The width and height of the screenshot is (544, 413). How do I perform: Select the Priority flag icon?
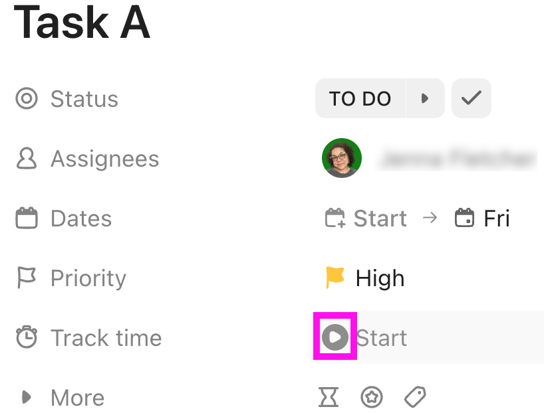coord(26,278)
